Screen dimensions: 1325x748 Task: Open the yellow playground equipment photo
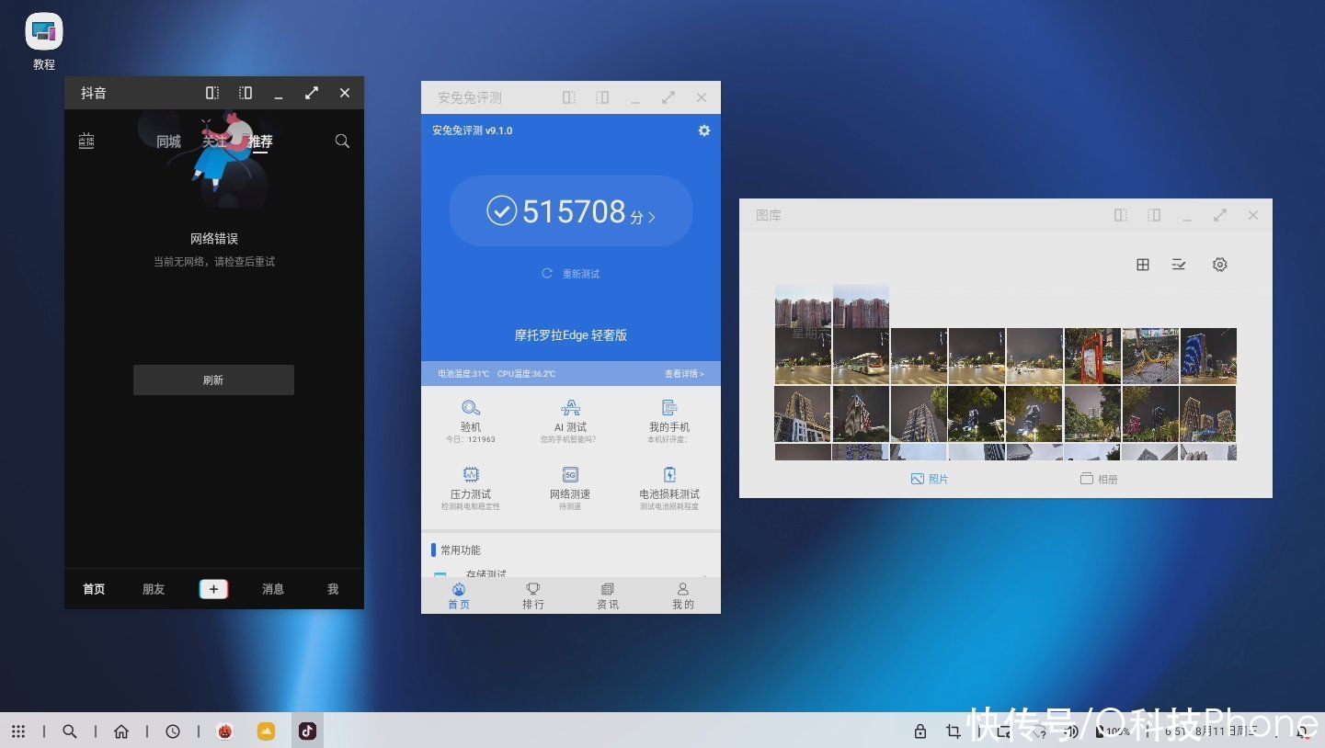(x=1150, y=356)
